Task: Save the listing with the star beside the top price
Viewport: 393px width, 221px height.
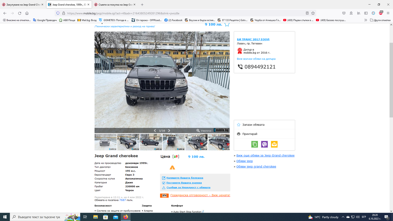Action: [227, 24]
